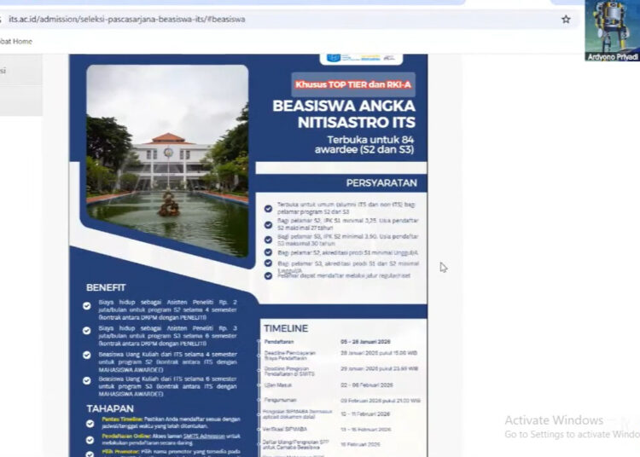This screenshot has height=457, width=640.
Task: Click checkmark beside 4 semester Uang Kuliah benefit
Action: 86,355
